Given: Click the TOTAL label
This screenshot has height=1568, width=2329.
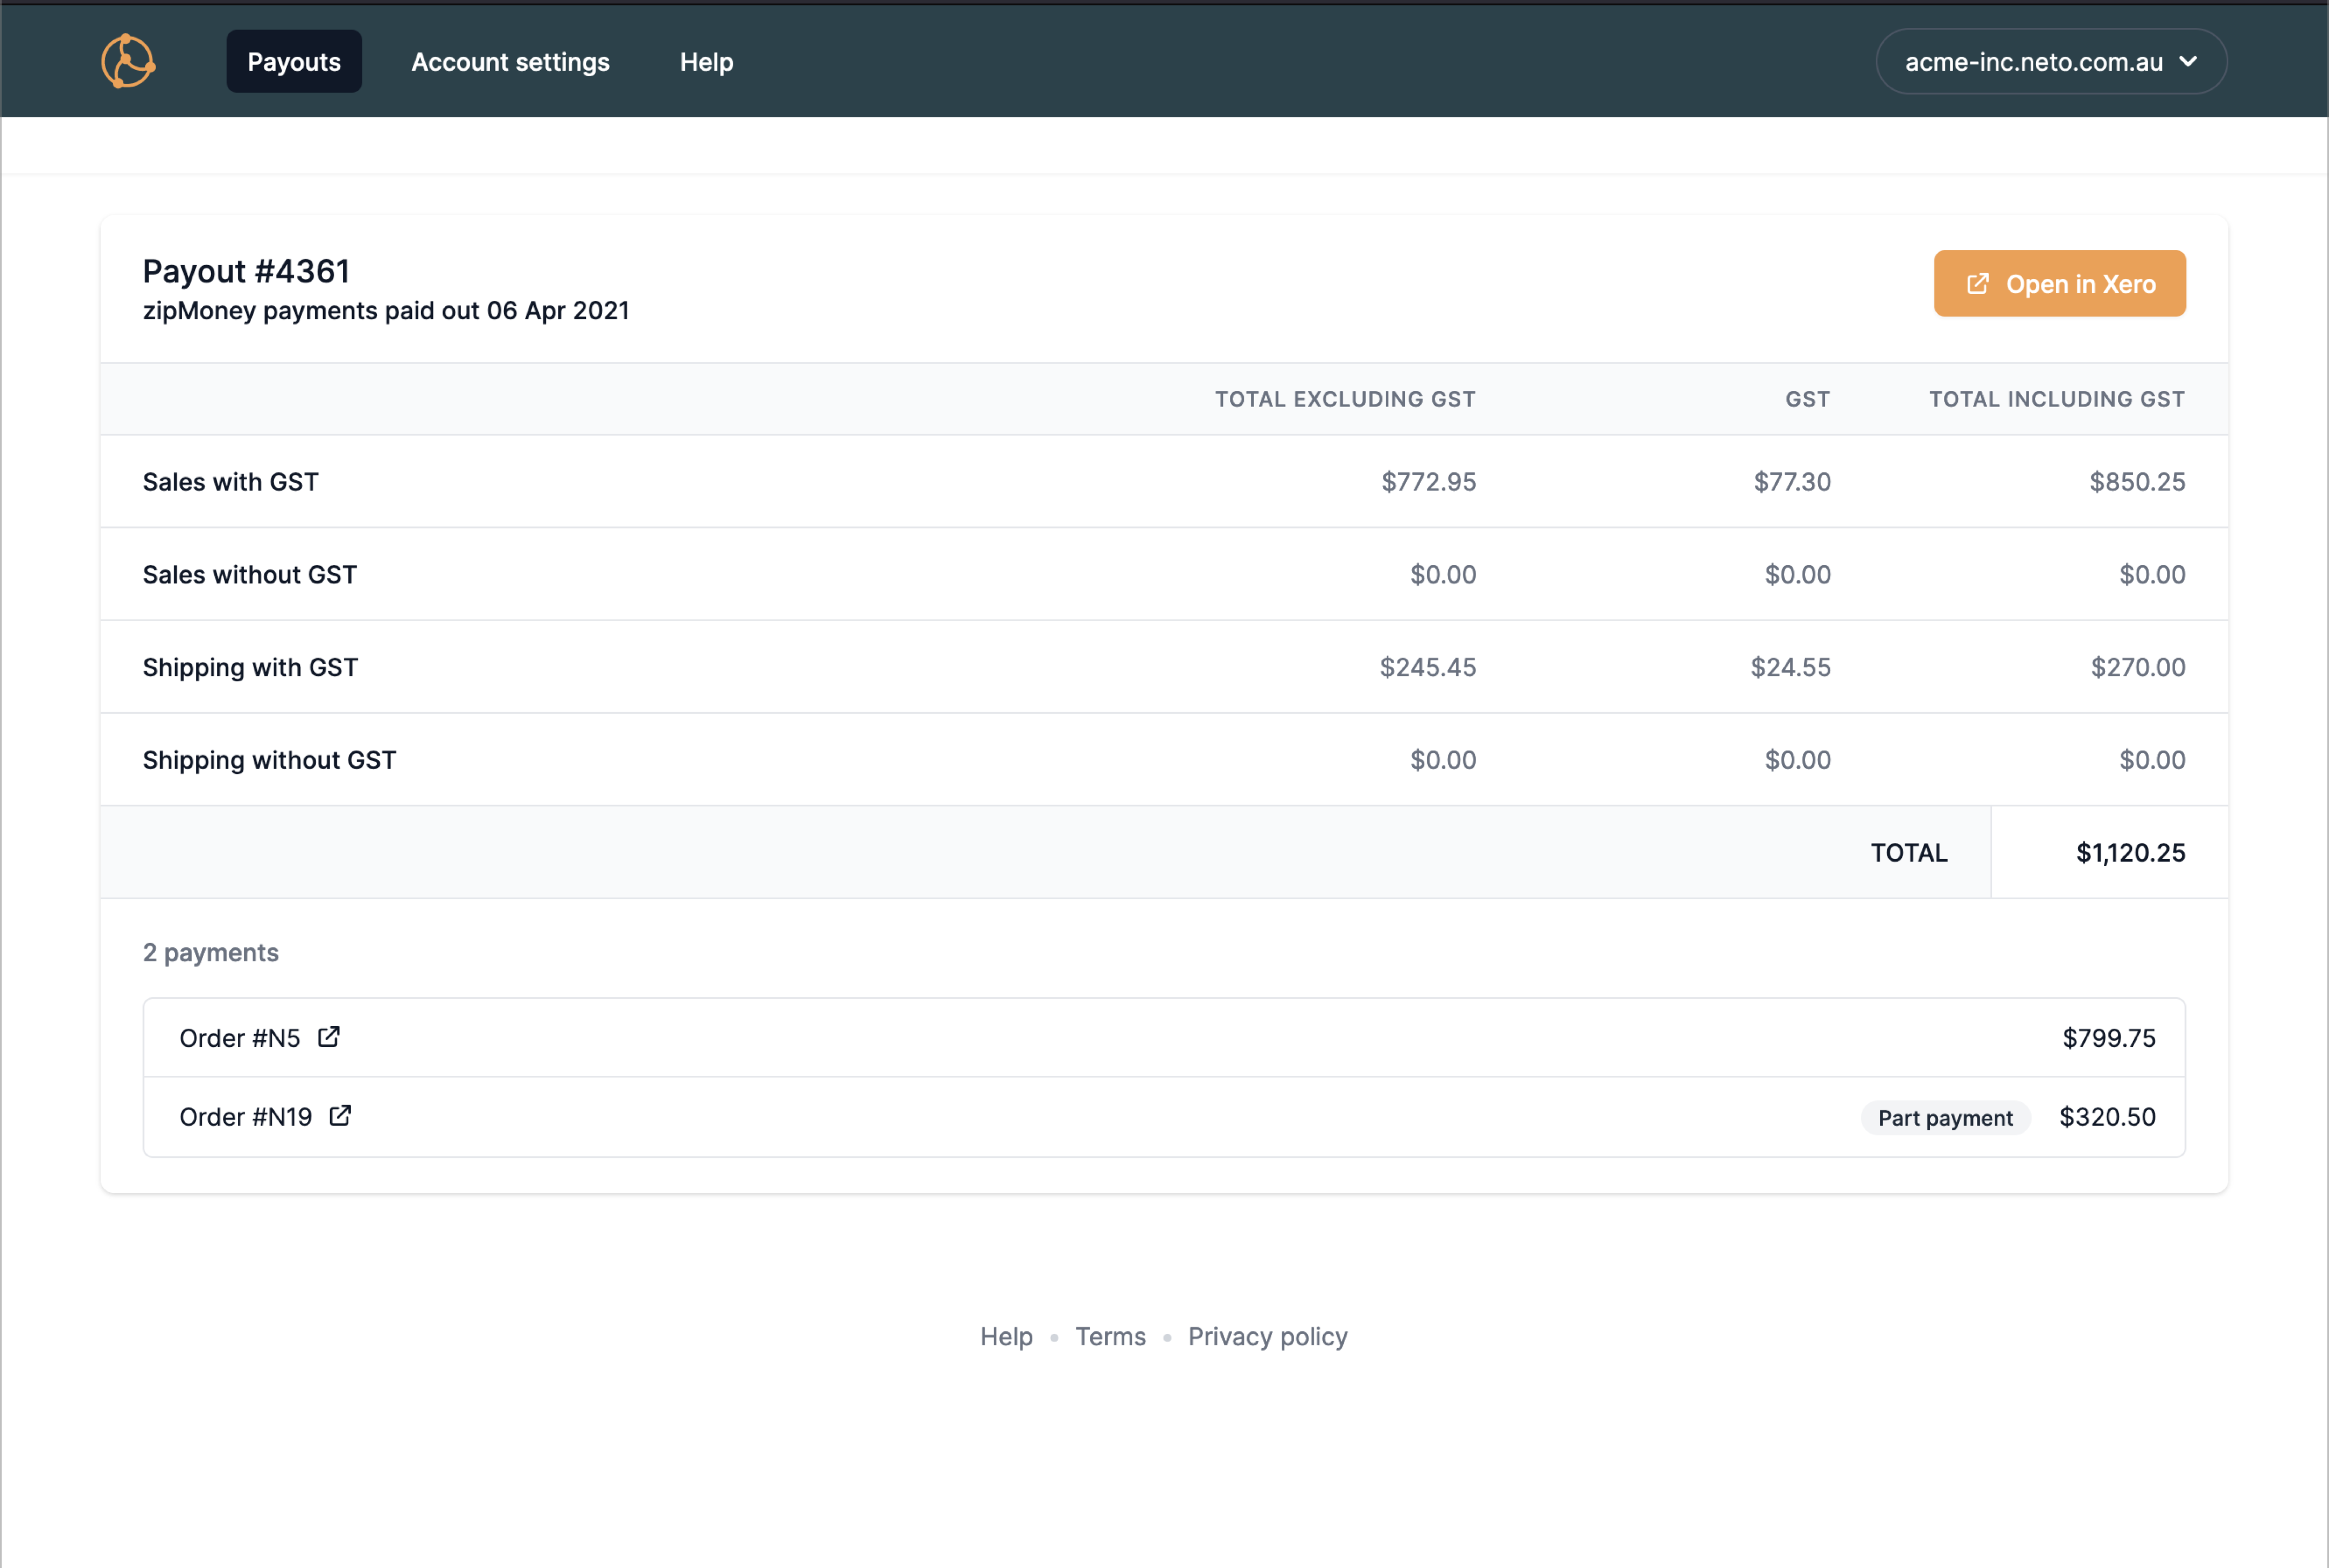Looking at the screenshot, I should 1909,853.
